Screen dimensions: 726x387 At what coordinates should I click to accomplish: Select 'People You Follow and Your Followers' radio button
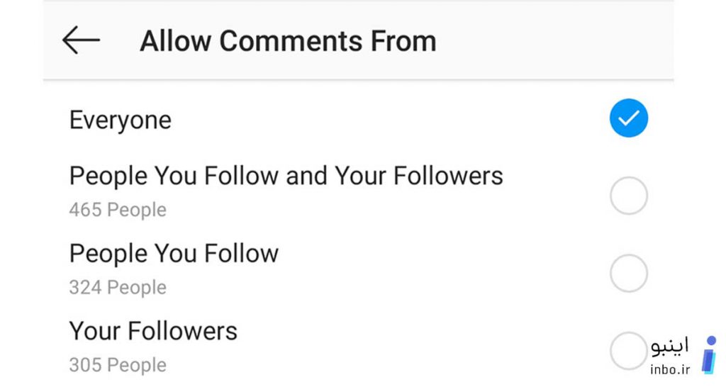click(x=628, y=196)
